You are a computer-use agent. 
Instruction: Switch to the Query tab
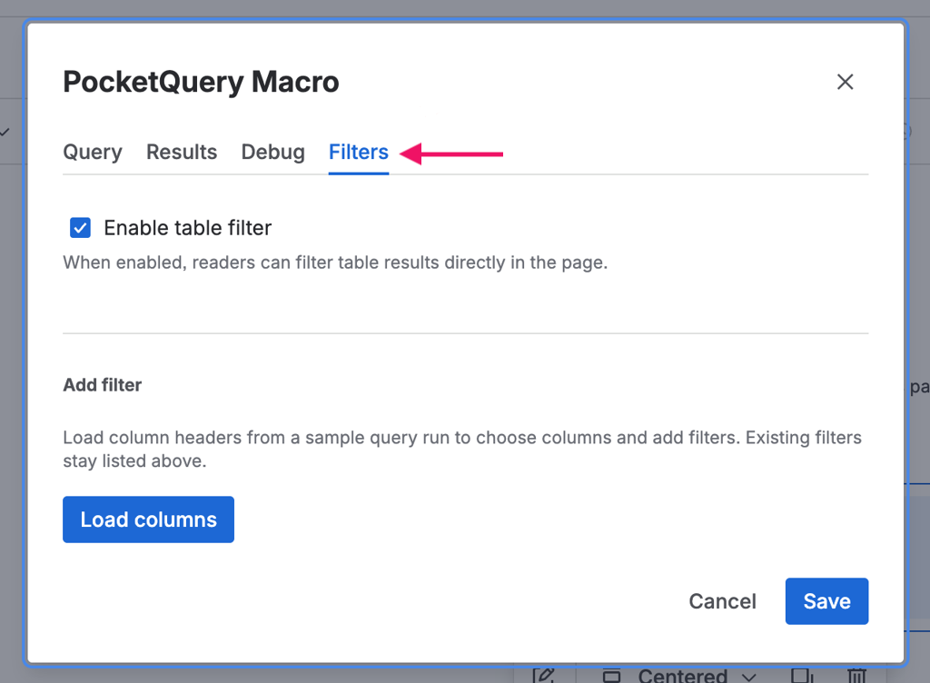click(93, 153)
